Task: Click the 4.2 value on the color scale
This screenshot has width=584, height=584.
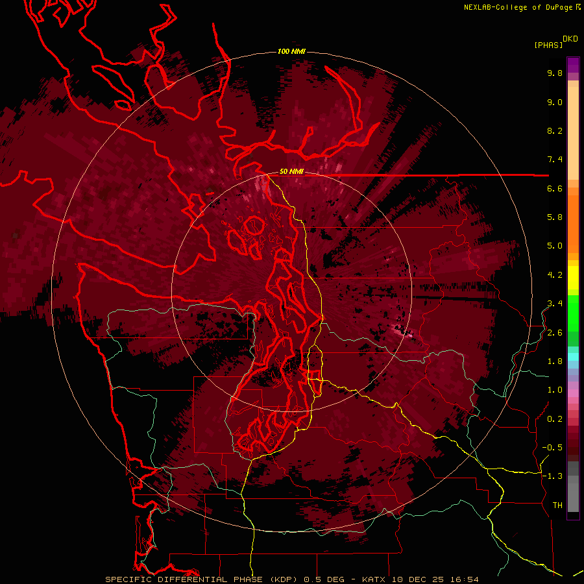Action: coord(555,275)
